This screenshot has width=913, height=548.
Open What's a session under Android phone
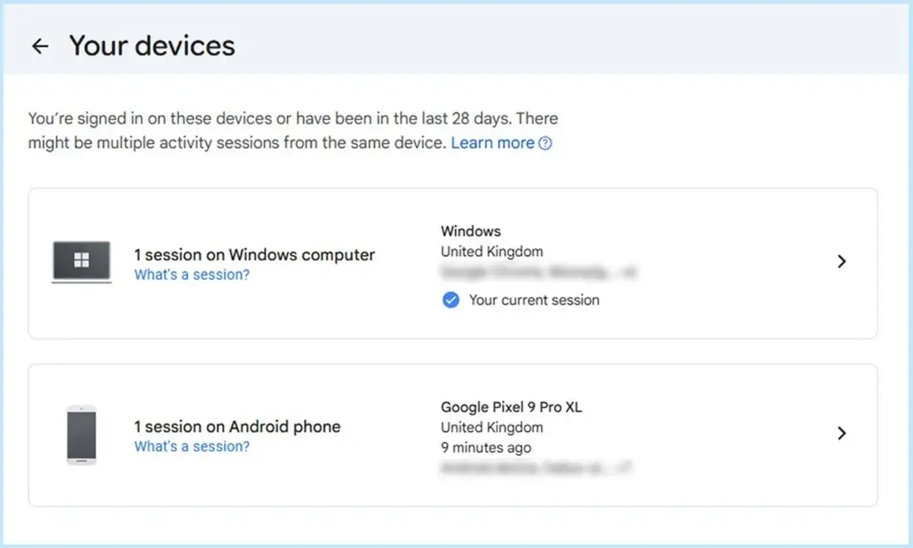(x=191, y=447)
